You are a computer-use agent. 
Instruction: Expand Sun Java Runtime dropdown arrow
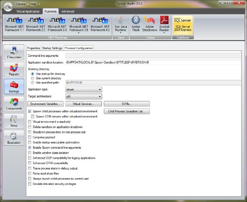pos(121,33)
